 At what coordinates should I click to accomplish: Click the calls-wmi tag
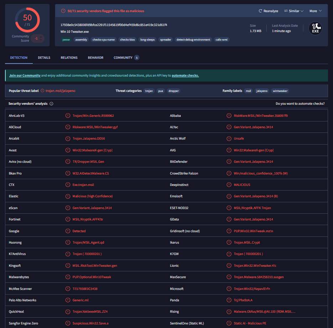pyautogui.click(x=221, y=40)
